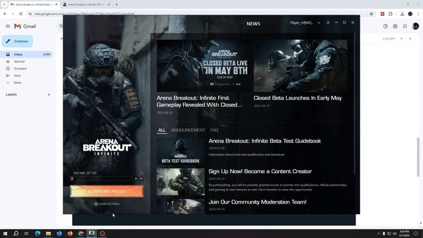Toggle Gmail main menu hamburger
The width and height of the screenshot is (423, 238).
(x=8, y=26)
